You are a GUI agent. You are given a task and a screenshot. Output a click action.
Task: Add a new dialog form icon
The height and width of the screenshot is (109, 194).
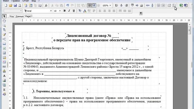tap(31, 5)
